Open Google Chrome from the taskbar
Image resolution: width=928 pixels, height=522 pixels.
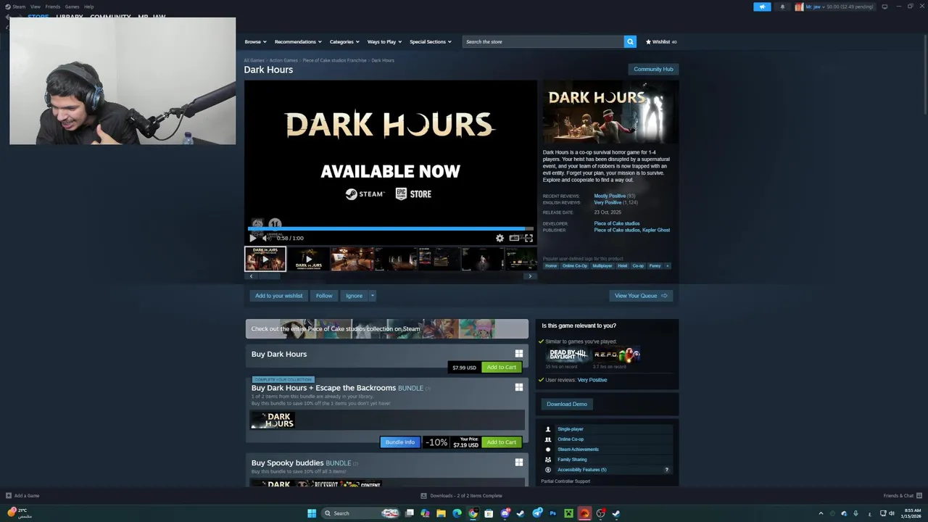(x=473, y=513)
